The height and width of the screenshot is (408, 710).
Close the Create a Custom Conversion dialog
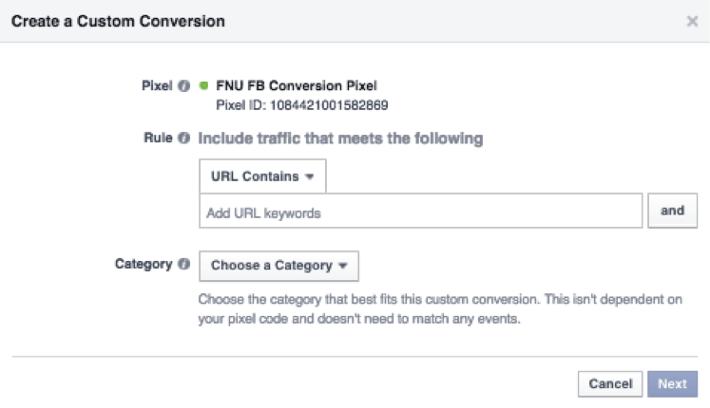pyautogui.click(x=692, y=21)
